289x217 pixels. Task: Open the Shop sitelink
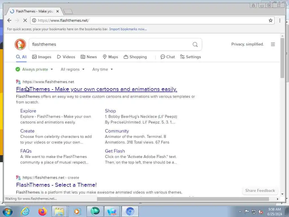click(x=110, y=111)
